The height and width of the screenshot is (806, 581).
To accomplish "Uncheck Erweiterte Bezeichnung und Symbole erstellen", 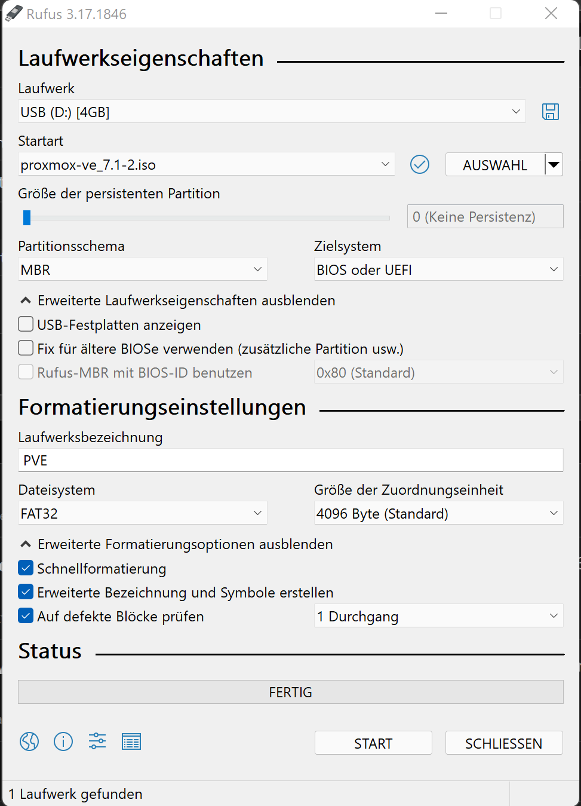I will pos(26,592).
